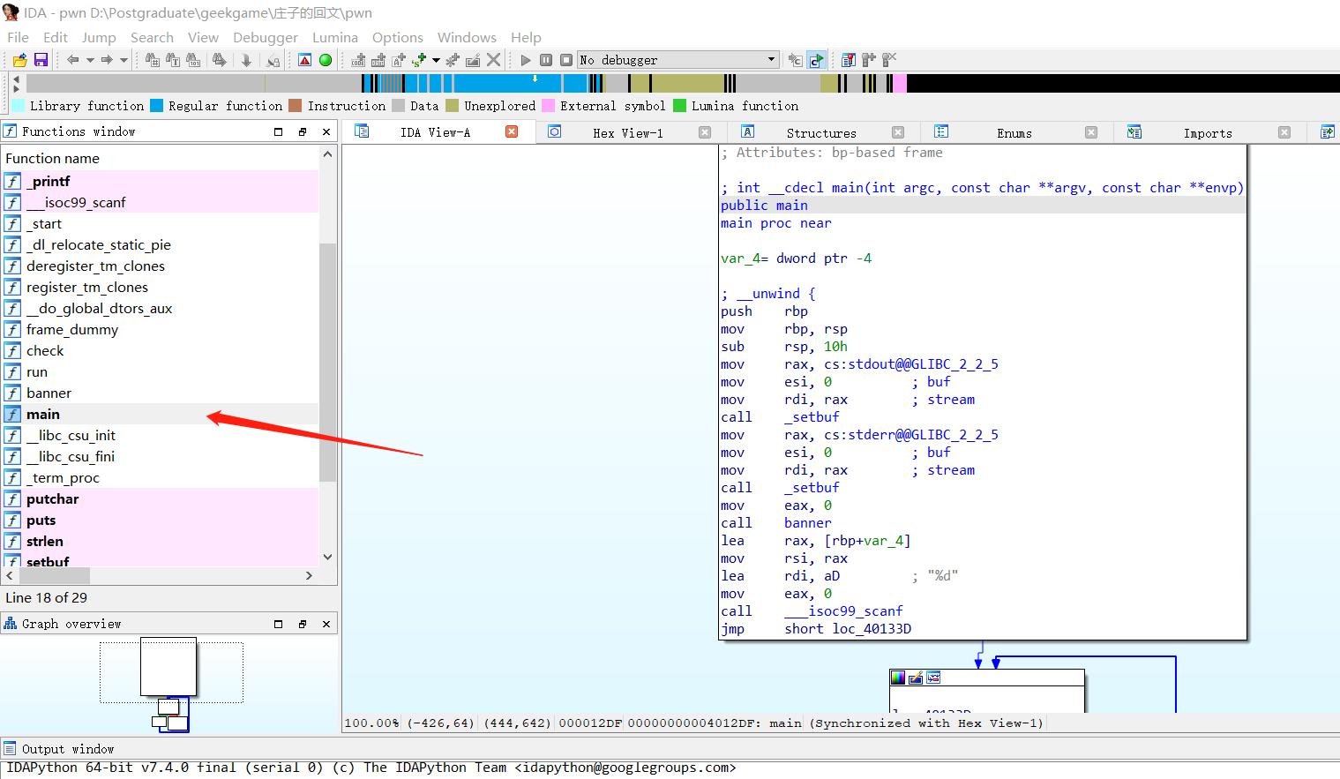
Task: Open the Options menu
Action: click(x=398, y=37)
